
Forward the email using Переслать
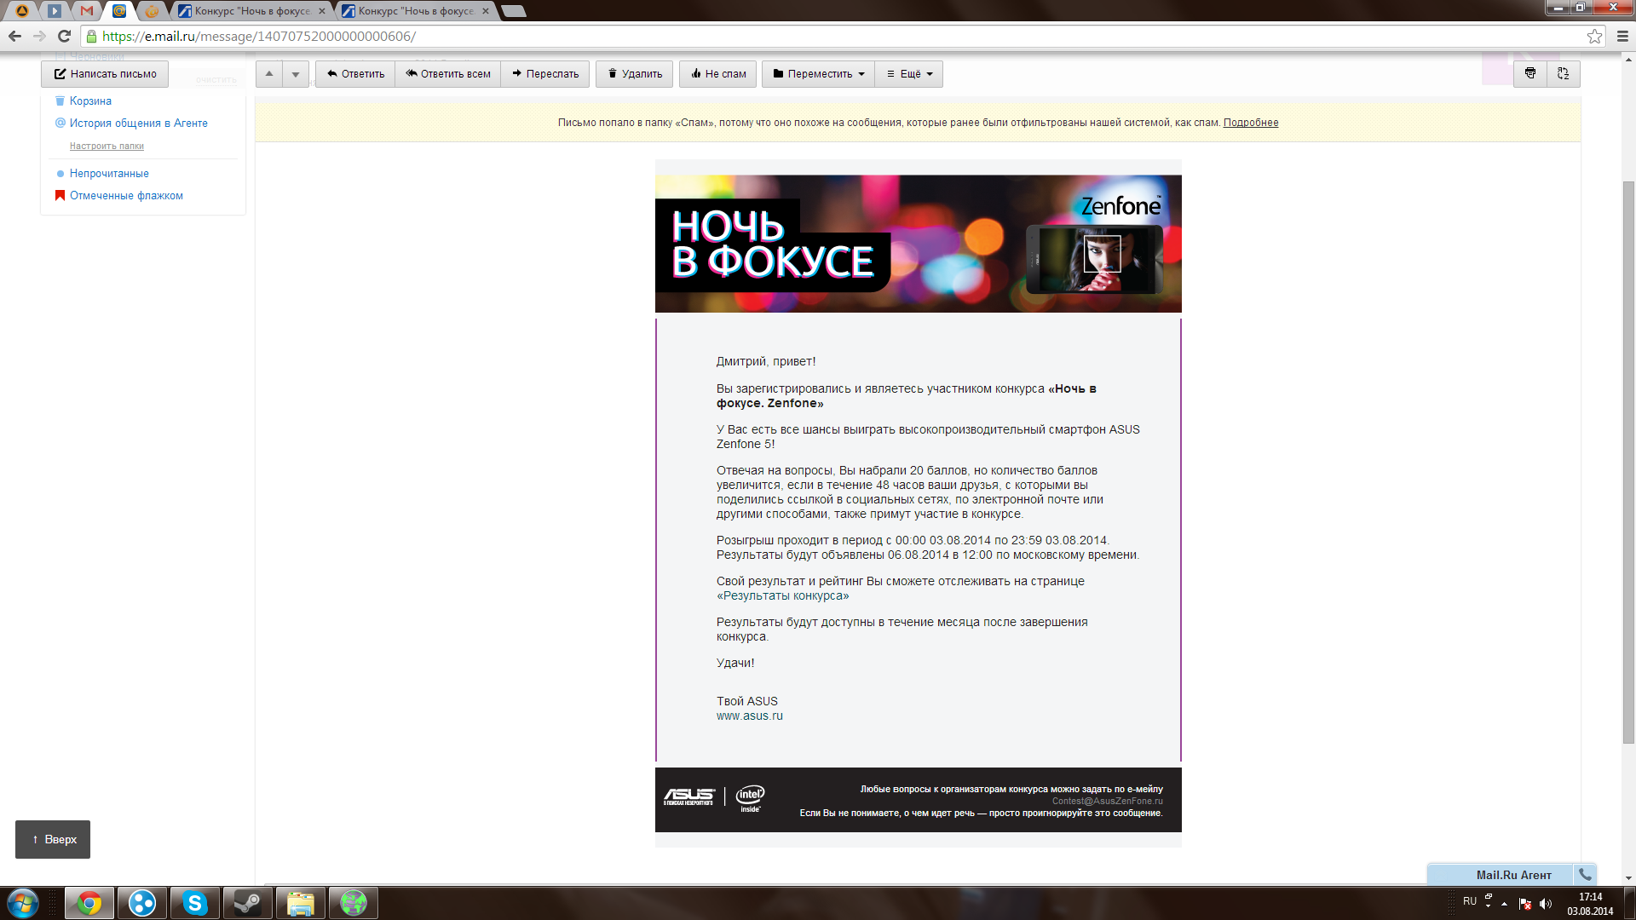545,74
